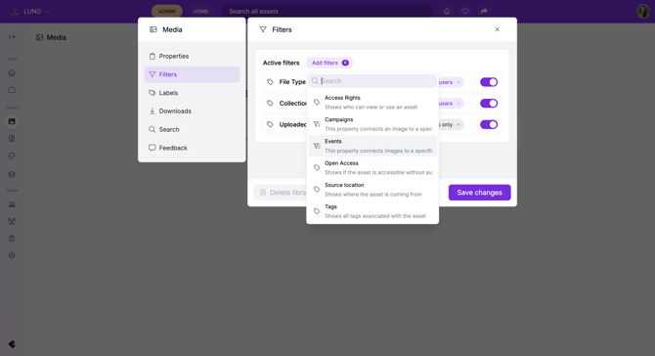This screenshot has height=356, width=655.
Task: Open the palette icon in sidebar
Action: click(12, 156)
